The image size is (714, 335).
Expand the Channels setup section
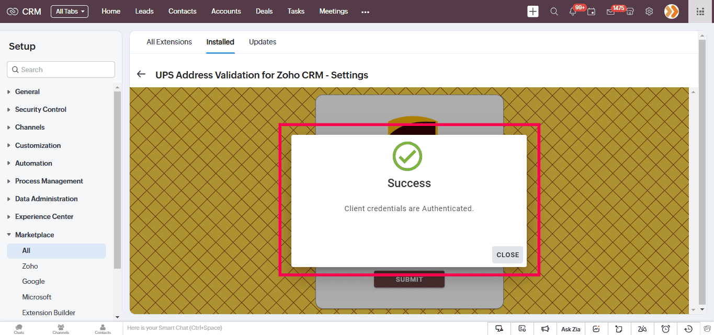click(x=30, y=127)
